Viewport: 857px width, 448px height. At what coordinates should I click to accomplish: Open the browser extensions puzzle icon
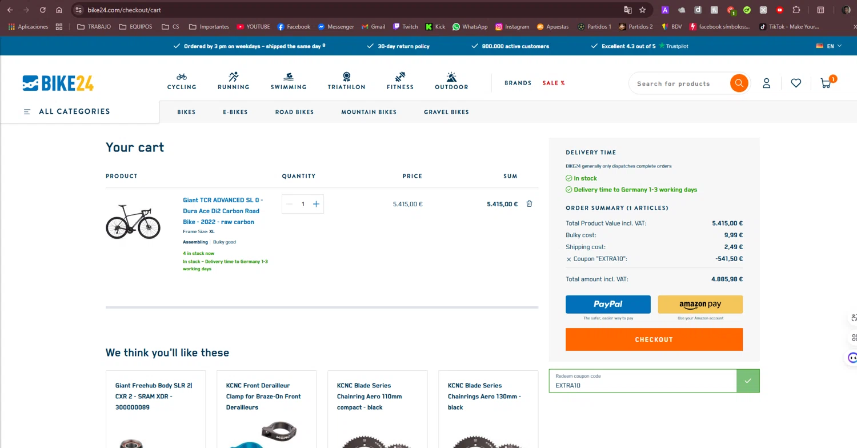(x=796, y=10)
